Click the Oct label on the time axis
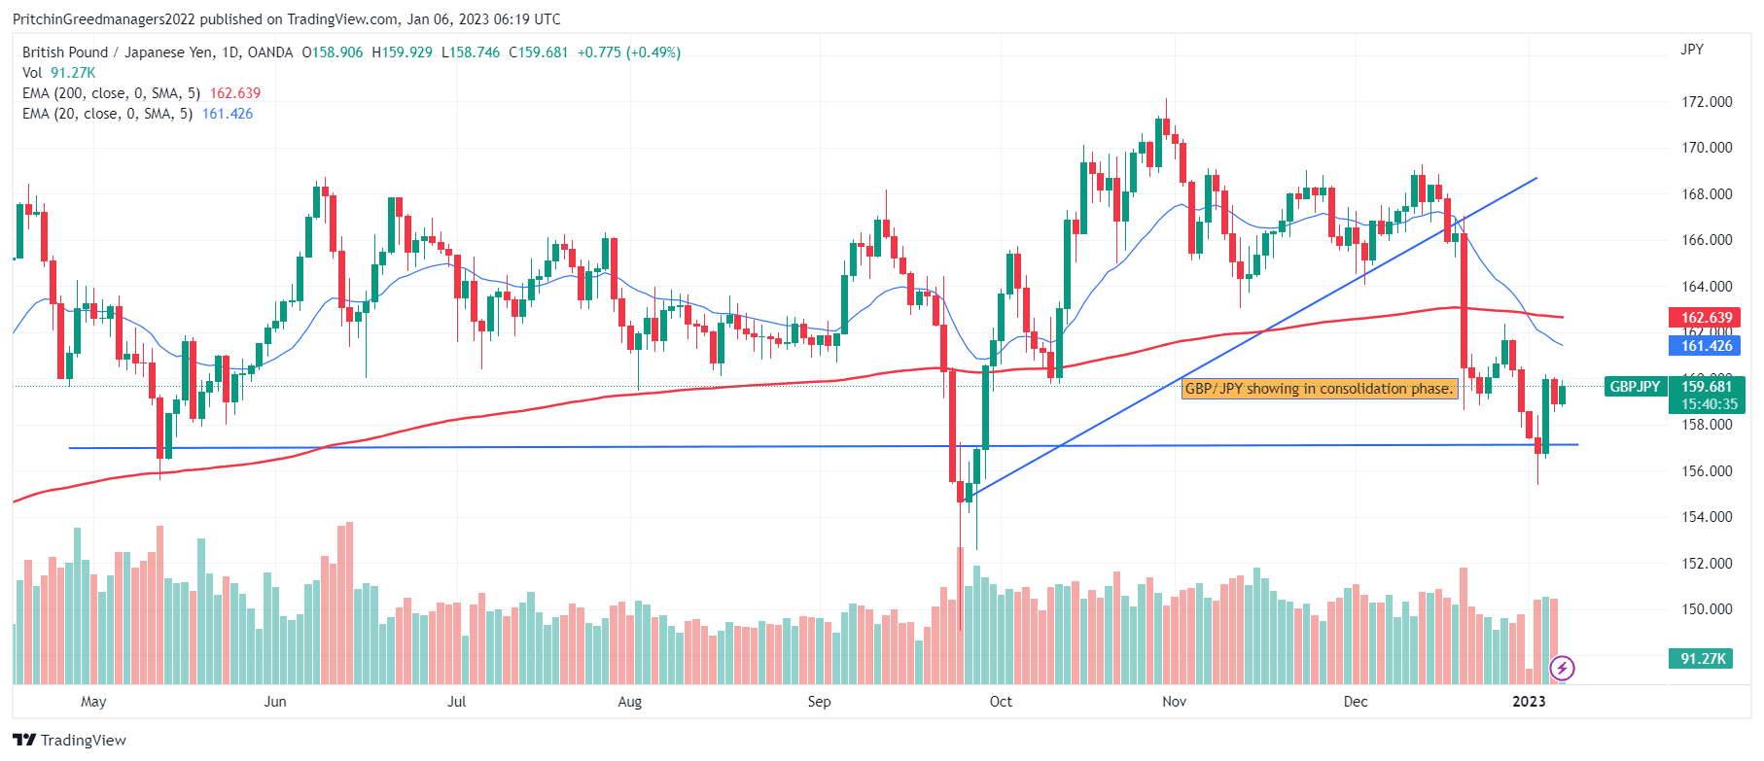 [1001, 702]
